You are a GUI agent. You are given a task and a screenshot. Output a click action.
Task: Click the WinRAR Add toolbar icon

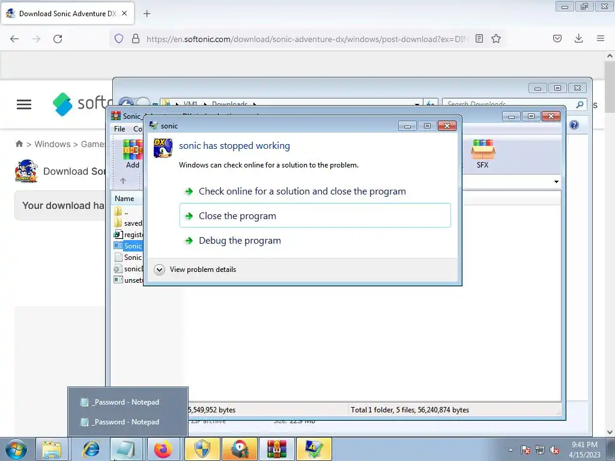[133, 154]
